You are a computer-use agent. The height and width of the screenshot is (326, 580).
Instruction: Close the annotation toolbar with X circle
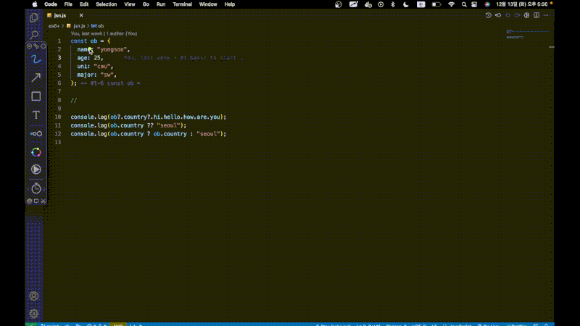pyautogui.click(x=29, y=46)
